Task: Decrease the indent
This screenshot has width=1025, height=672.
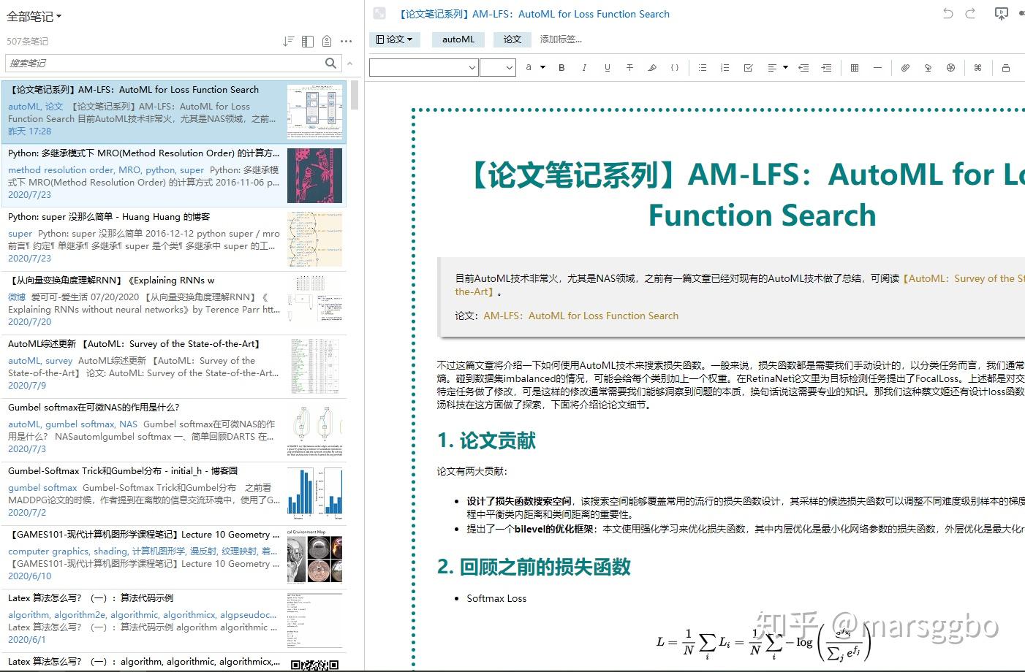Action: [x=803, y=68]
